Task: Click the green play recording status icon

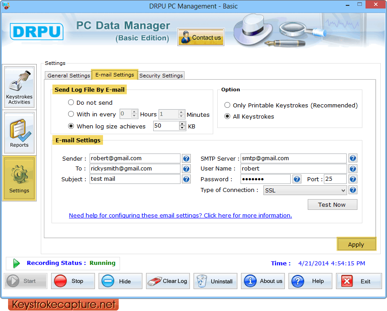Action: [x=16, y=263]
